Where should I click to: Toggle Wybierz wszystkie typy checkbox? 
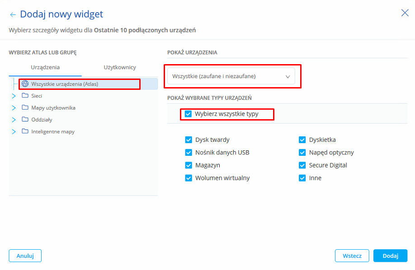(x=189, y=114)
